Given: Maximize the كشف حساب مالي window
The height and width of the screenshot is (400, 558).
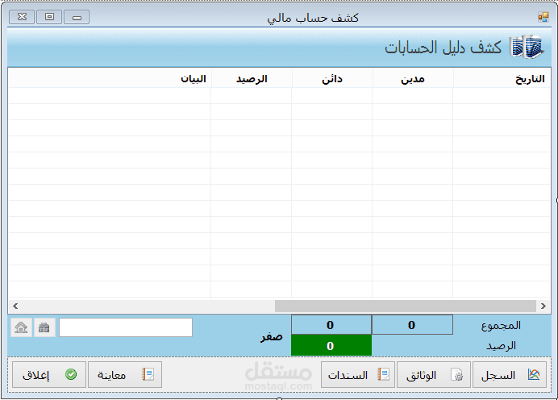Looking at the screenshot, I should point(49,17).
